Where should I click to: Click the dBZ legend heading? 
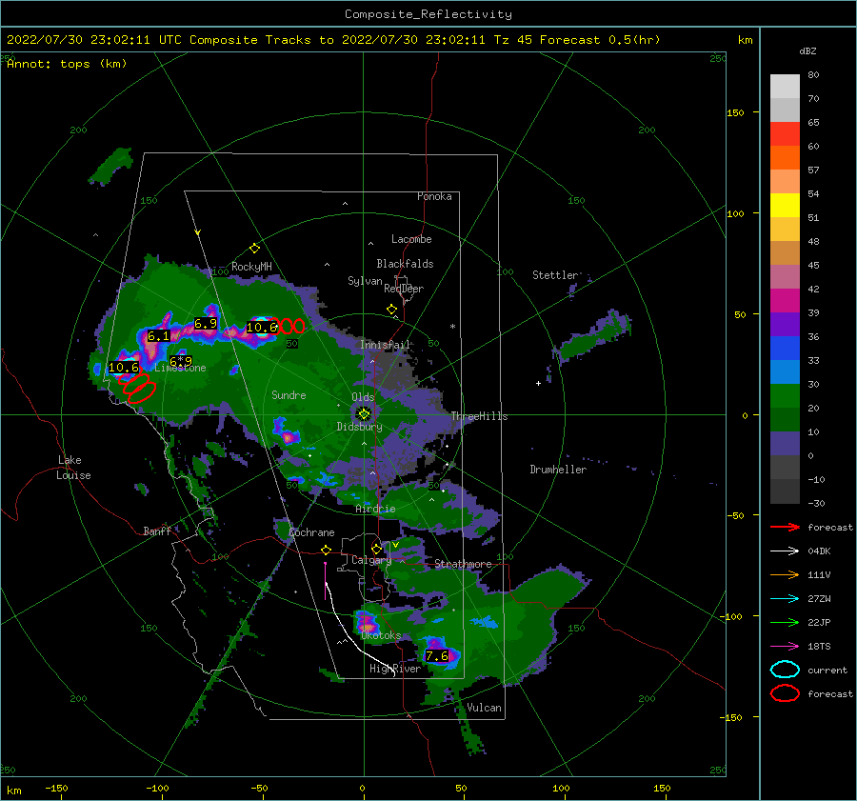pos(807,51)
